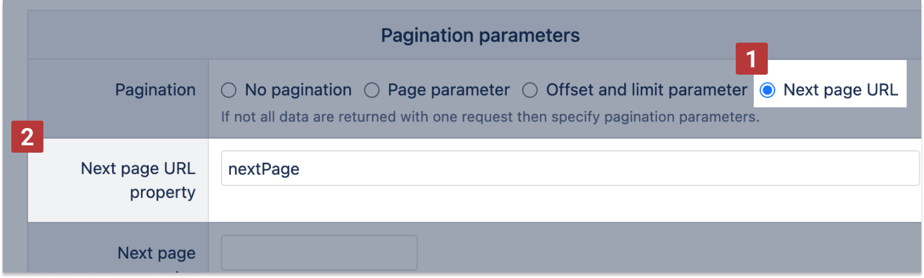924x278 pixels.
Task: Select the No pagination radio button
Action: point(228,89)
